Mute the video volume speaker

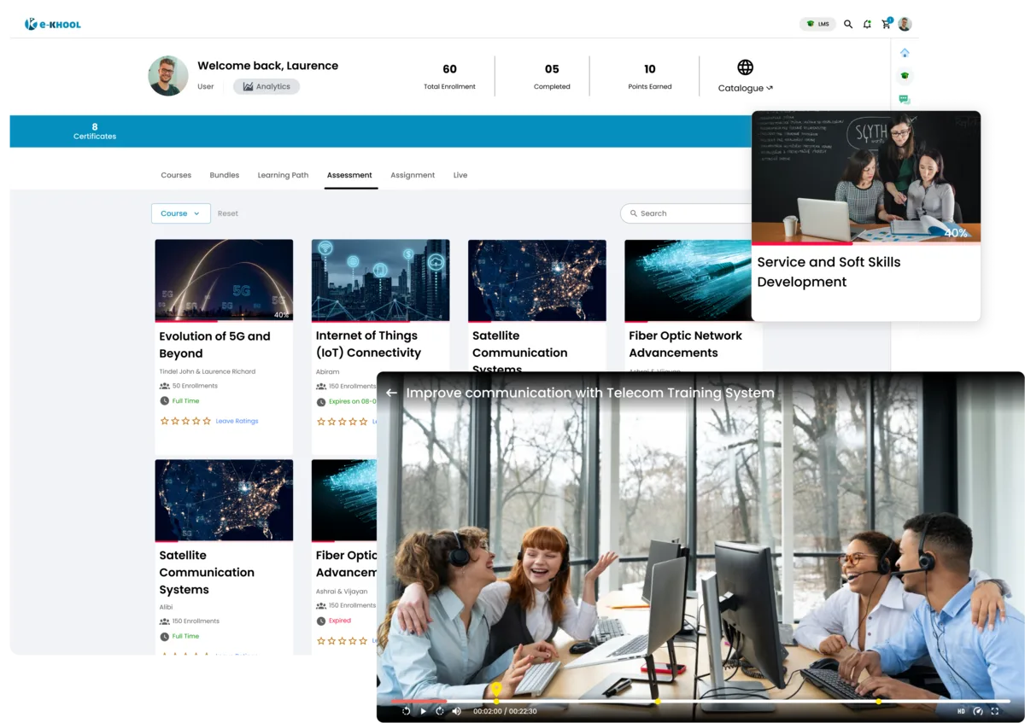[457, 711]
